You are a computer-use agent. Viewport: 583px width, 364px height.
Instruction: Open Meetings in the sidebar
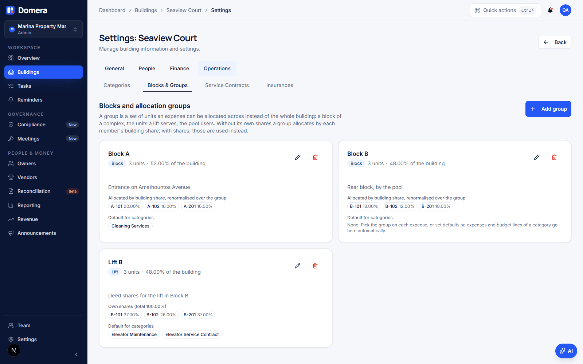(x=43, y=139)
